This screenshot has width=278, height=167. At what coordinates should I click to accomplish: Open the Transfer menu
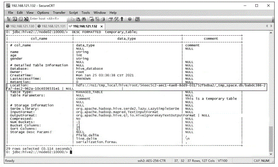coord(59,13)
